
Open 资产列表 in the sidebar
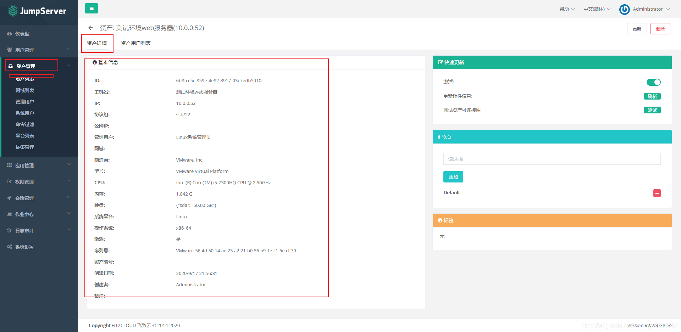(x=25, y=79)
